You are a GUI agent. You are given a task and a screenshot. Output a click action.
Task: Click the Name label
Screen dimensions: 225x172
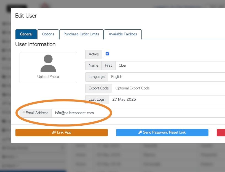[x=93, y=66]
